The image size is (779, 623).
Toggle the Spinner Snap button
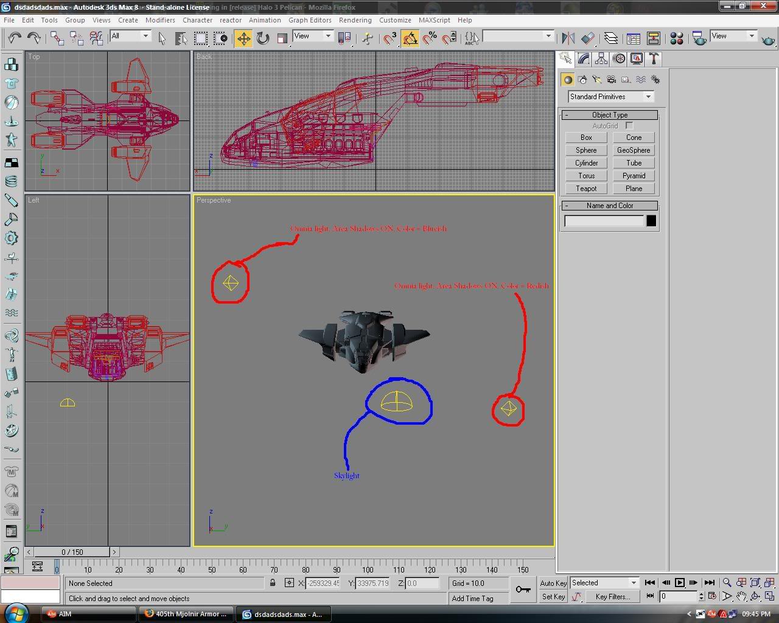coord(449,38)
